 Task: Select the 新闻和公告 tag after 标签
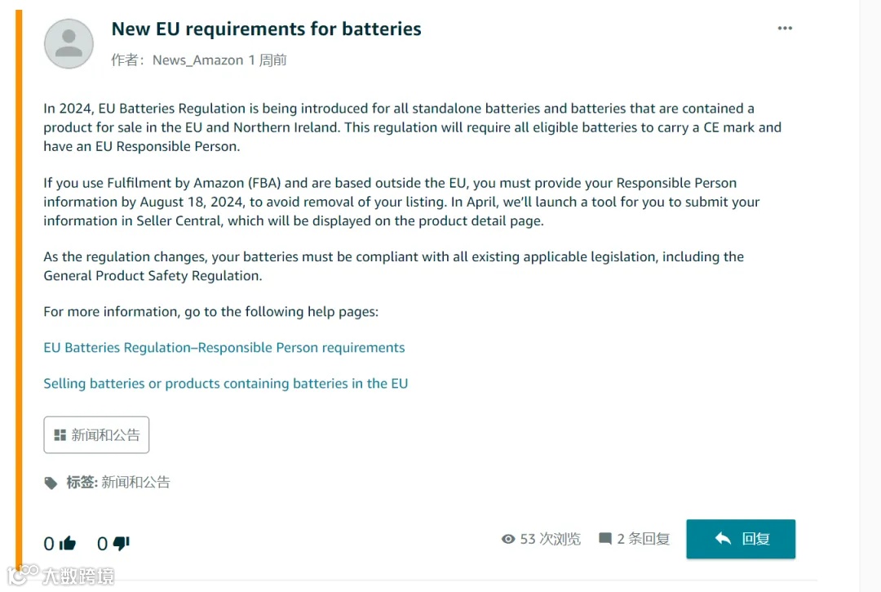point(135,483)
